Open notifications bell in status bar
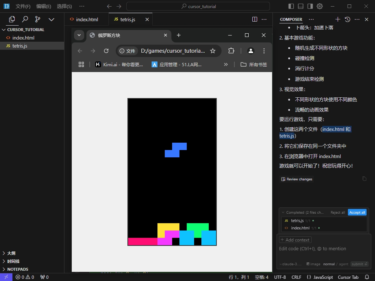Screen dimensions: 375x281 click(x=367, y=277)
